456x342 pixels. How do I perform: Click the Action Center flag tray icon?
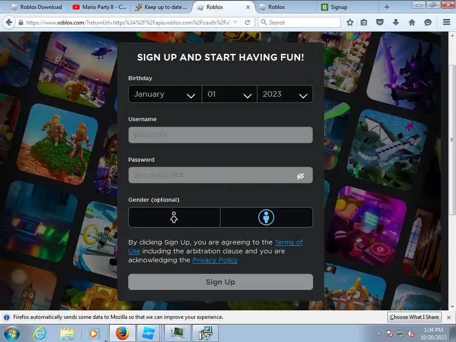[390, 334]
